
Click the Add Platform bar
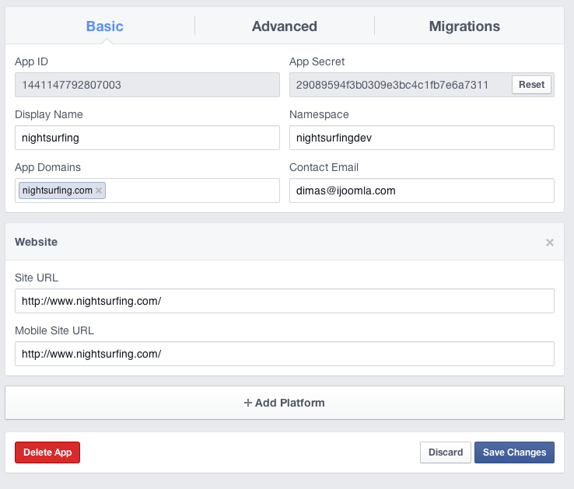(285, 403)
